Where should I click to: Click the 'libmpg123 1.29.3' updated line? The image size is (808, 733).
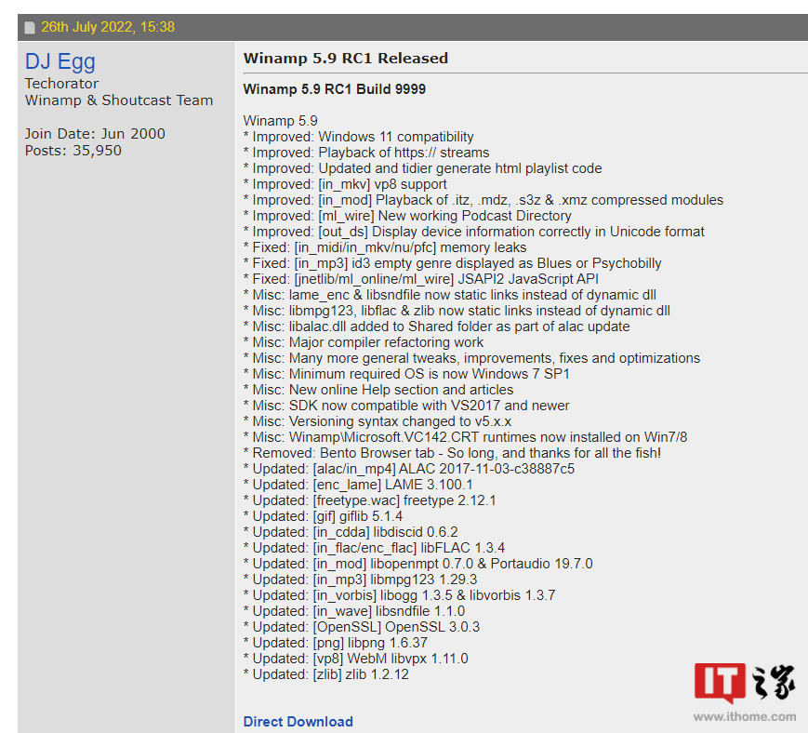[360, 580]
